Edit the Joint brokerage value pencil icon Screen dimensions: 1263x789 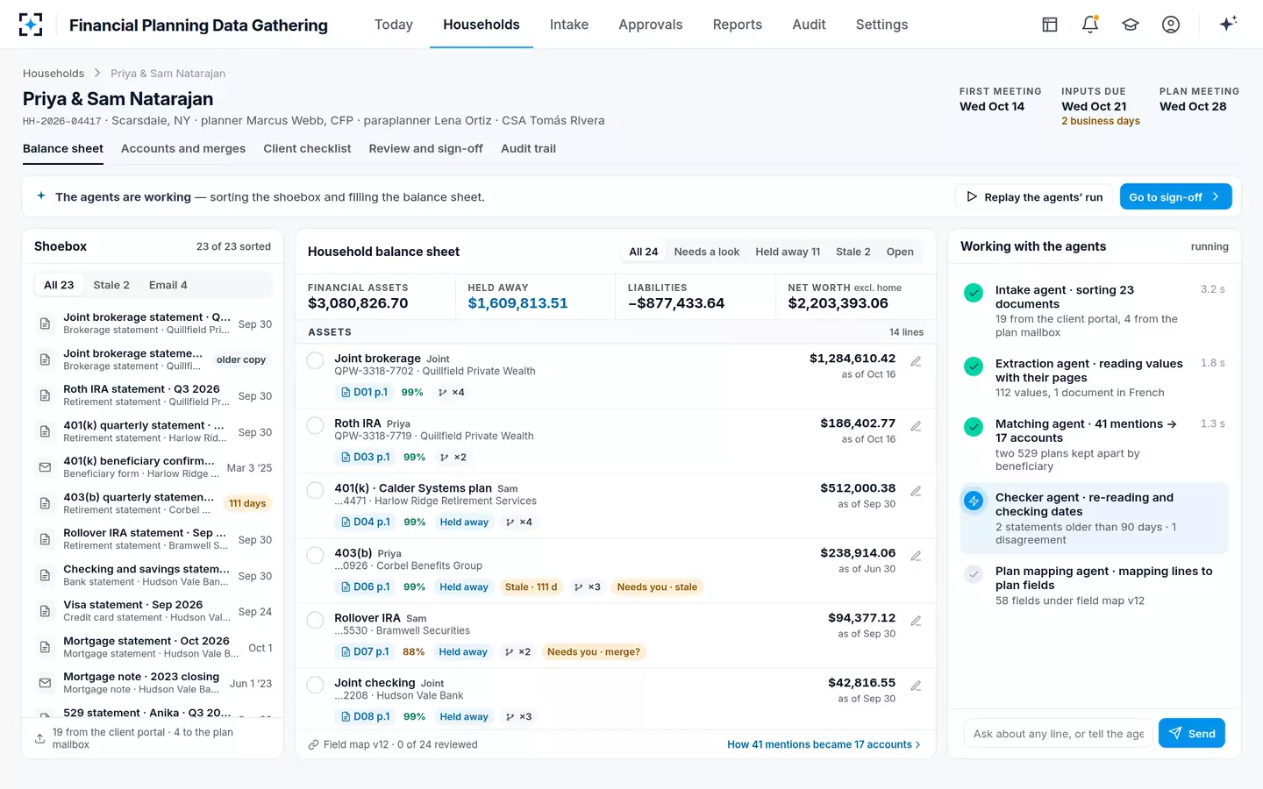[x=916, y=361]
